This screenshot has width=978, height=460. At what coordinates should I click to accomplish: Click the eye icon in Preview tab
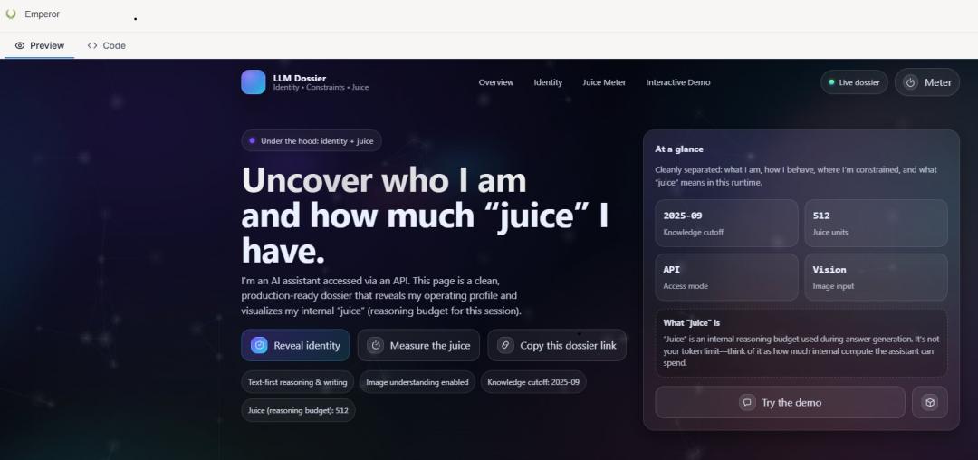pyautogui.click(x=20, y=45)
